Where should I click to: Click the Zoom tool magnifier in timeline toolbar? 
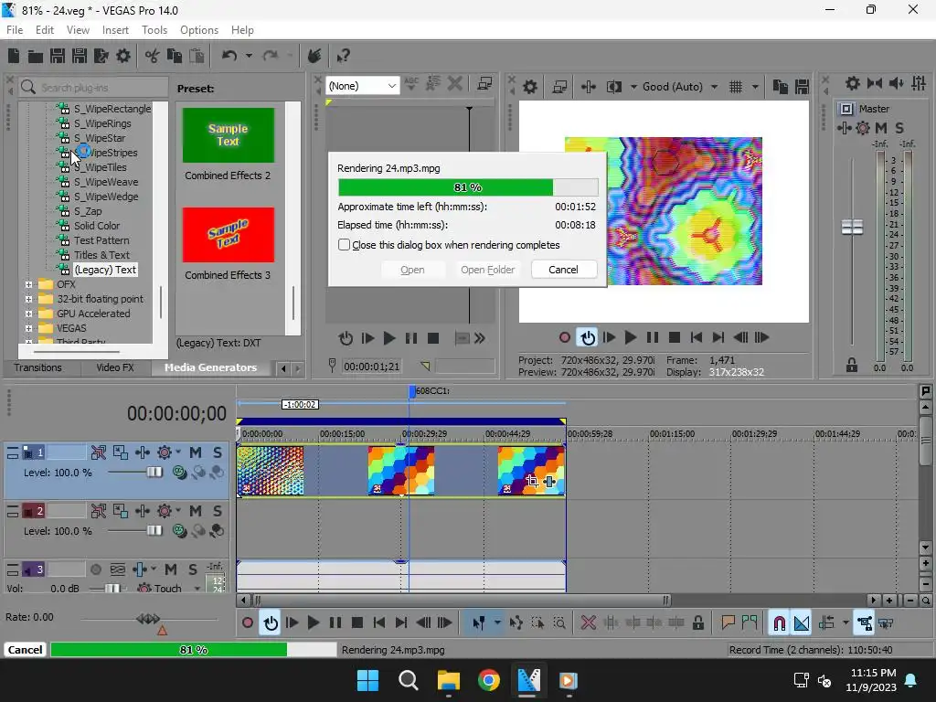click(x=559, y=623)
